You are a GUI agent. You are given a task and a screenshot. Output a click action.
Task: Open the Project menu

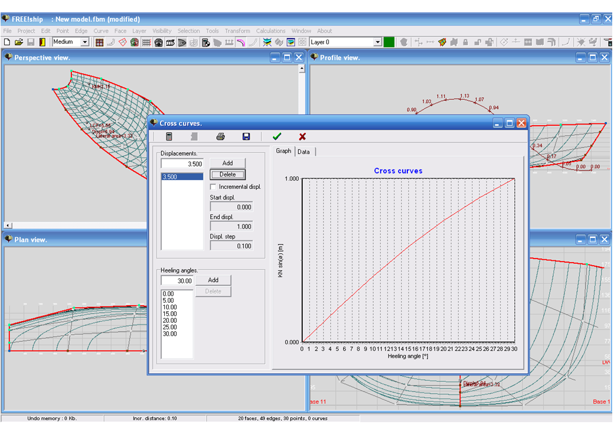click(26, 31)
